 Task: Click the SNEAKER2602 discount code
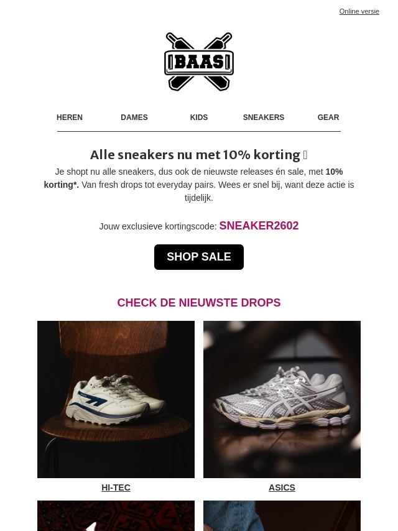259,226
